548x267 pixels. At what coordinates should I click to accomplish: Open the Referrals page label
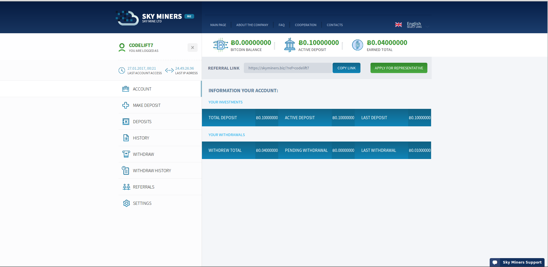click(x=144, y=187)
